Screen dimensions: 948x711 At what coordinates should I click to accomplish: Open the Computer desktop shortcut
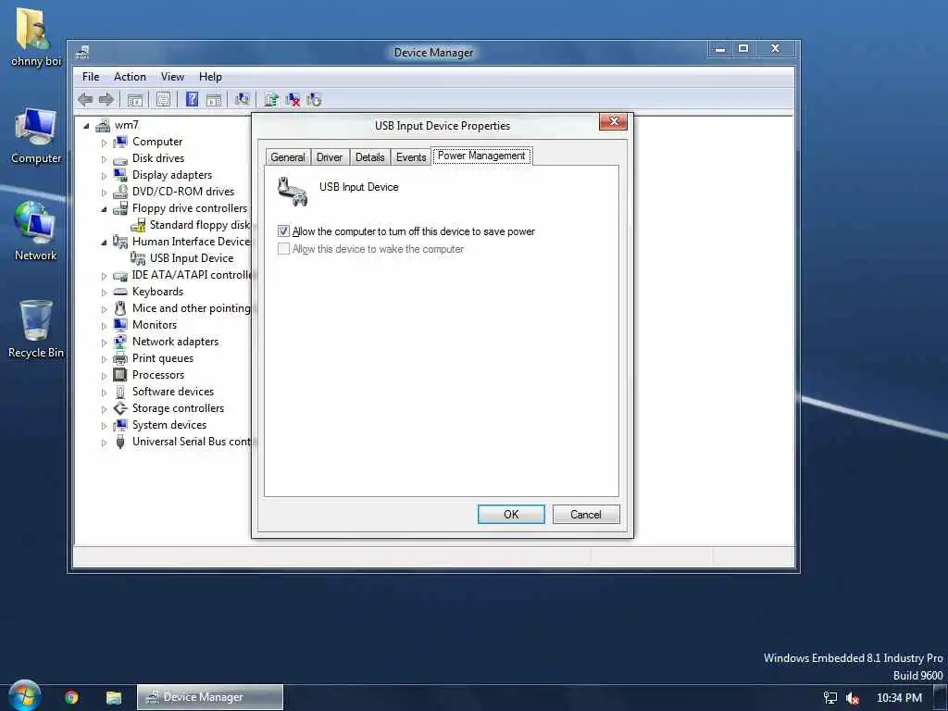[36, 136]
